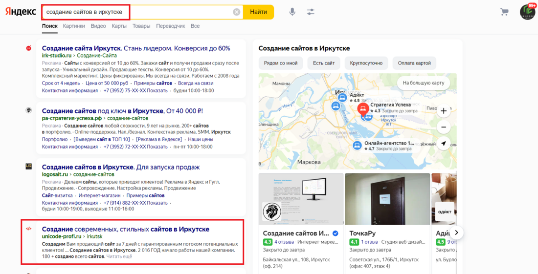This screenshot has width=538, height=274.
Task: Switch to the Видео tab
Action: click(98, 26)
